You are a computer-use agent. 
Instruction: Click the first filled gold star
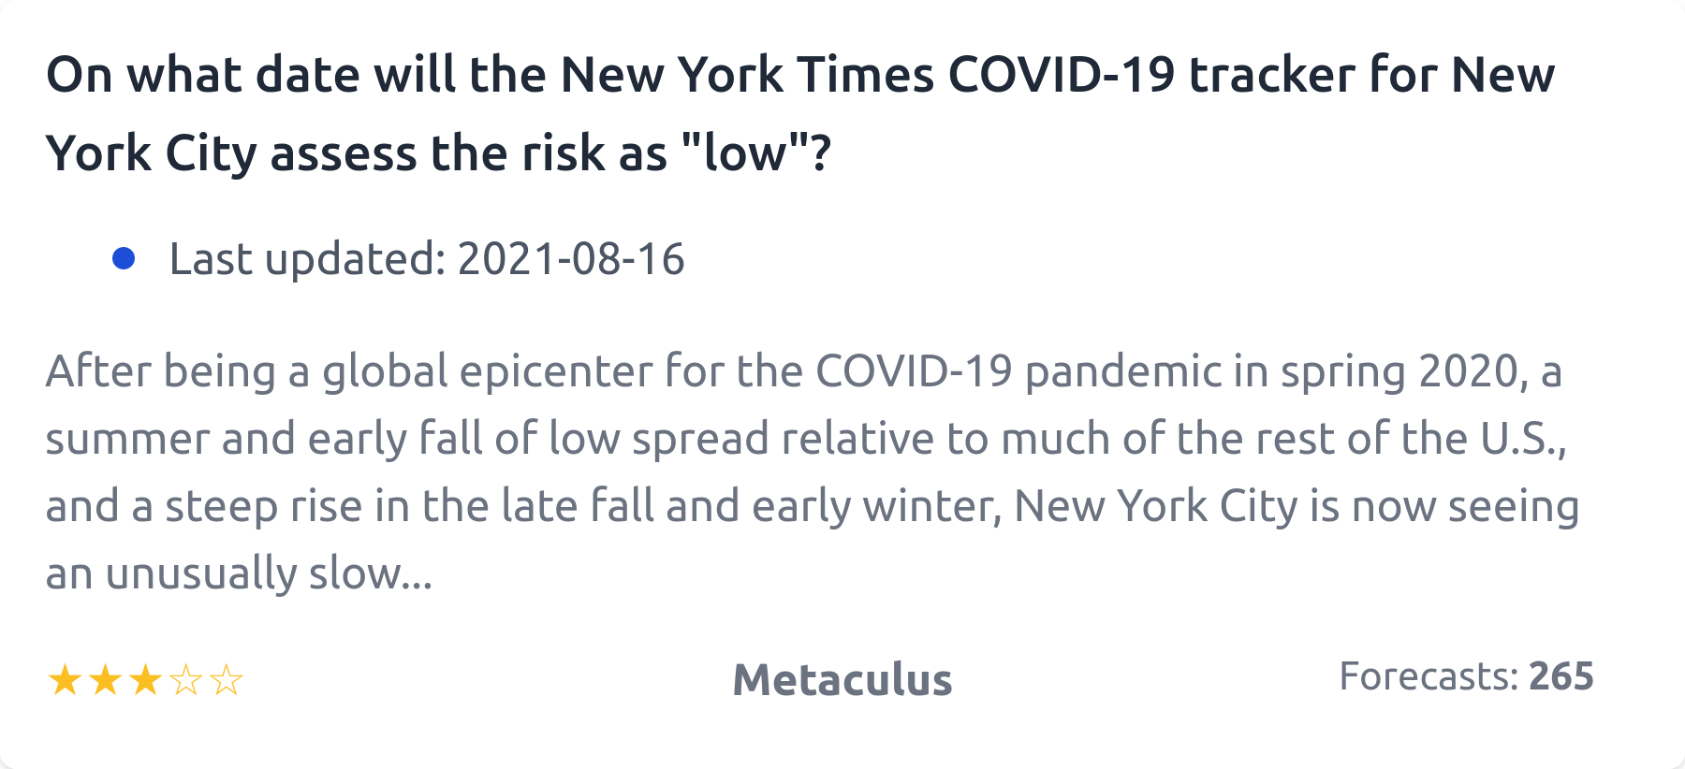(65, 680)
